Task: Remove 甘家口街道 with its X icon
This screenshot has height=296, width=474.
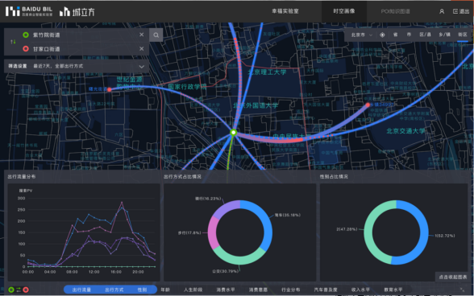Action: 142,48
